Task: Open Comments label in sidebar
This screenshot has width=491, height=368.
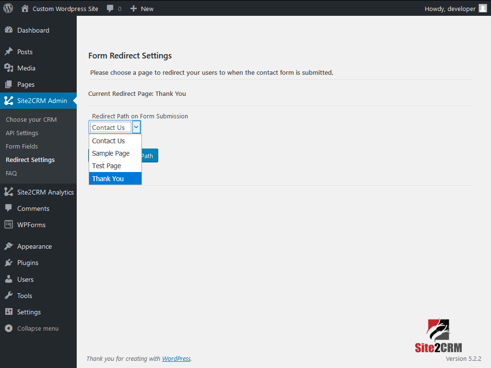Action: pyautogui.click(x=33, y=208)
